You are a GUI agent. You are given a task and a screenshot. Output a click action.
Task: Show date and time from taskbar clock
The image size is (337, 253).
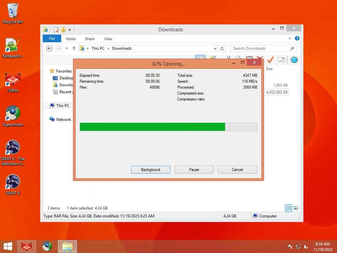pyautogui.click(x=323, y=247)
